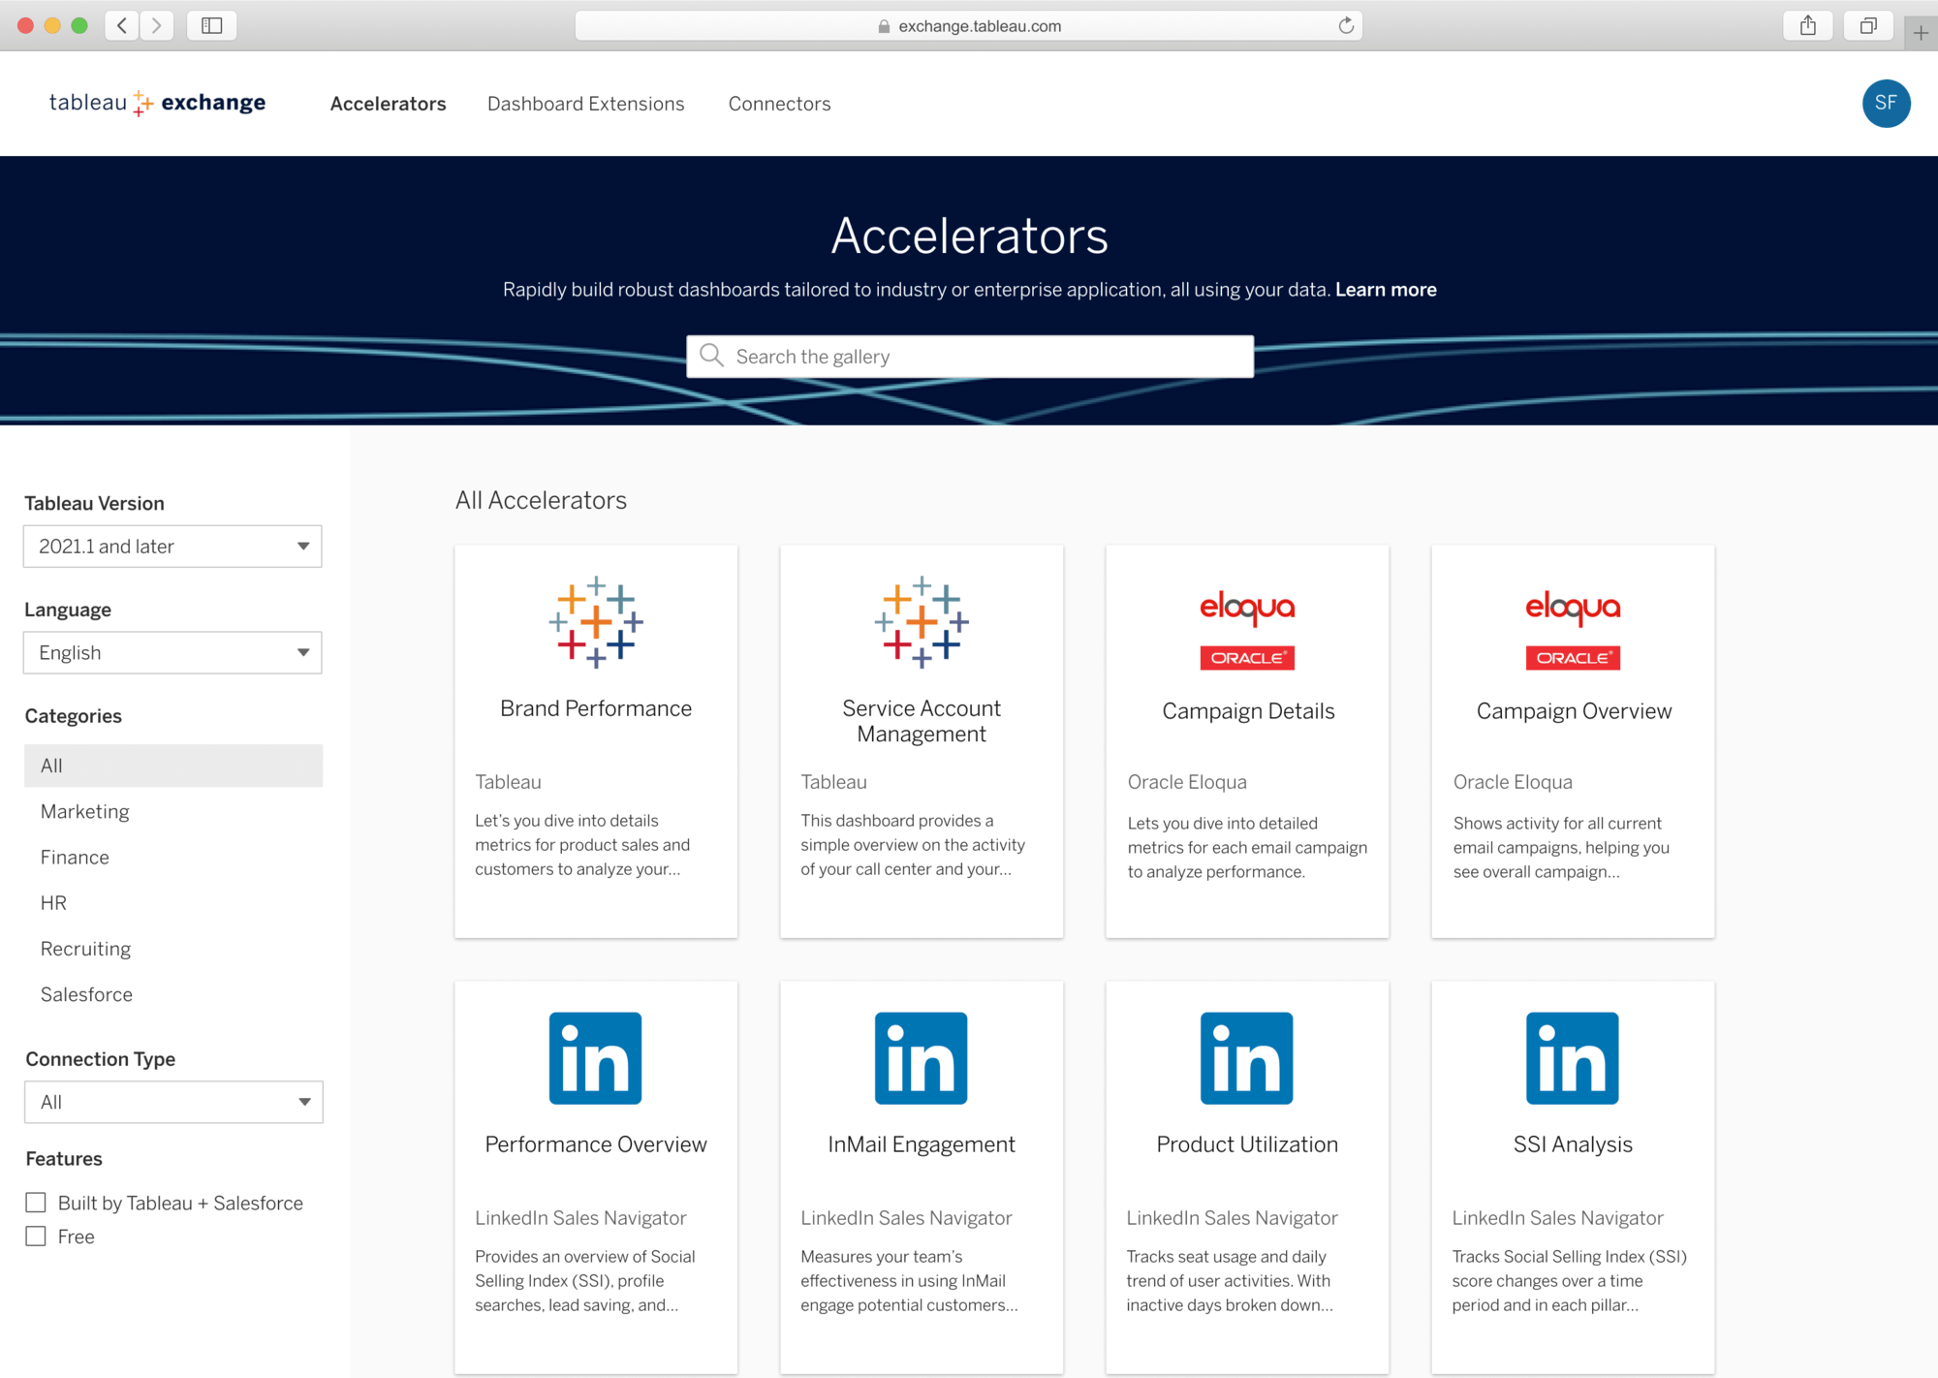Switch to the Dashboard Extensions tab
1938x1378 pixels.
pyautogui.click(x=585, y=104)
